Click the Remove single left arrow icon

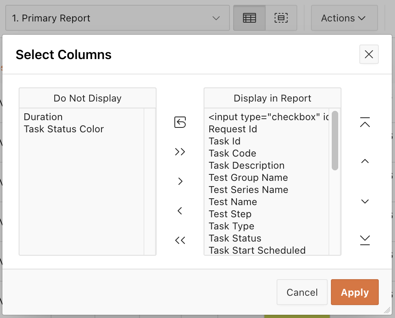point(180,211)
